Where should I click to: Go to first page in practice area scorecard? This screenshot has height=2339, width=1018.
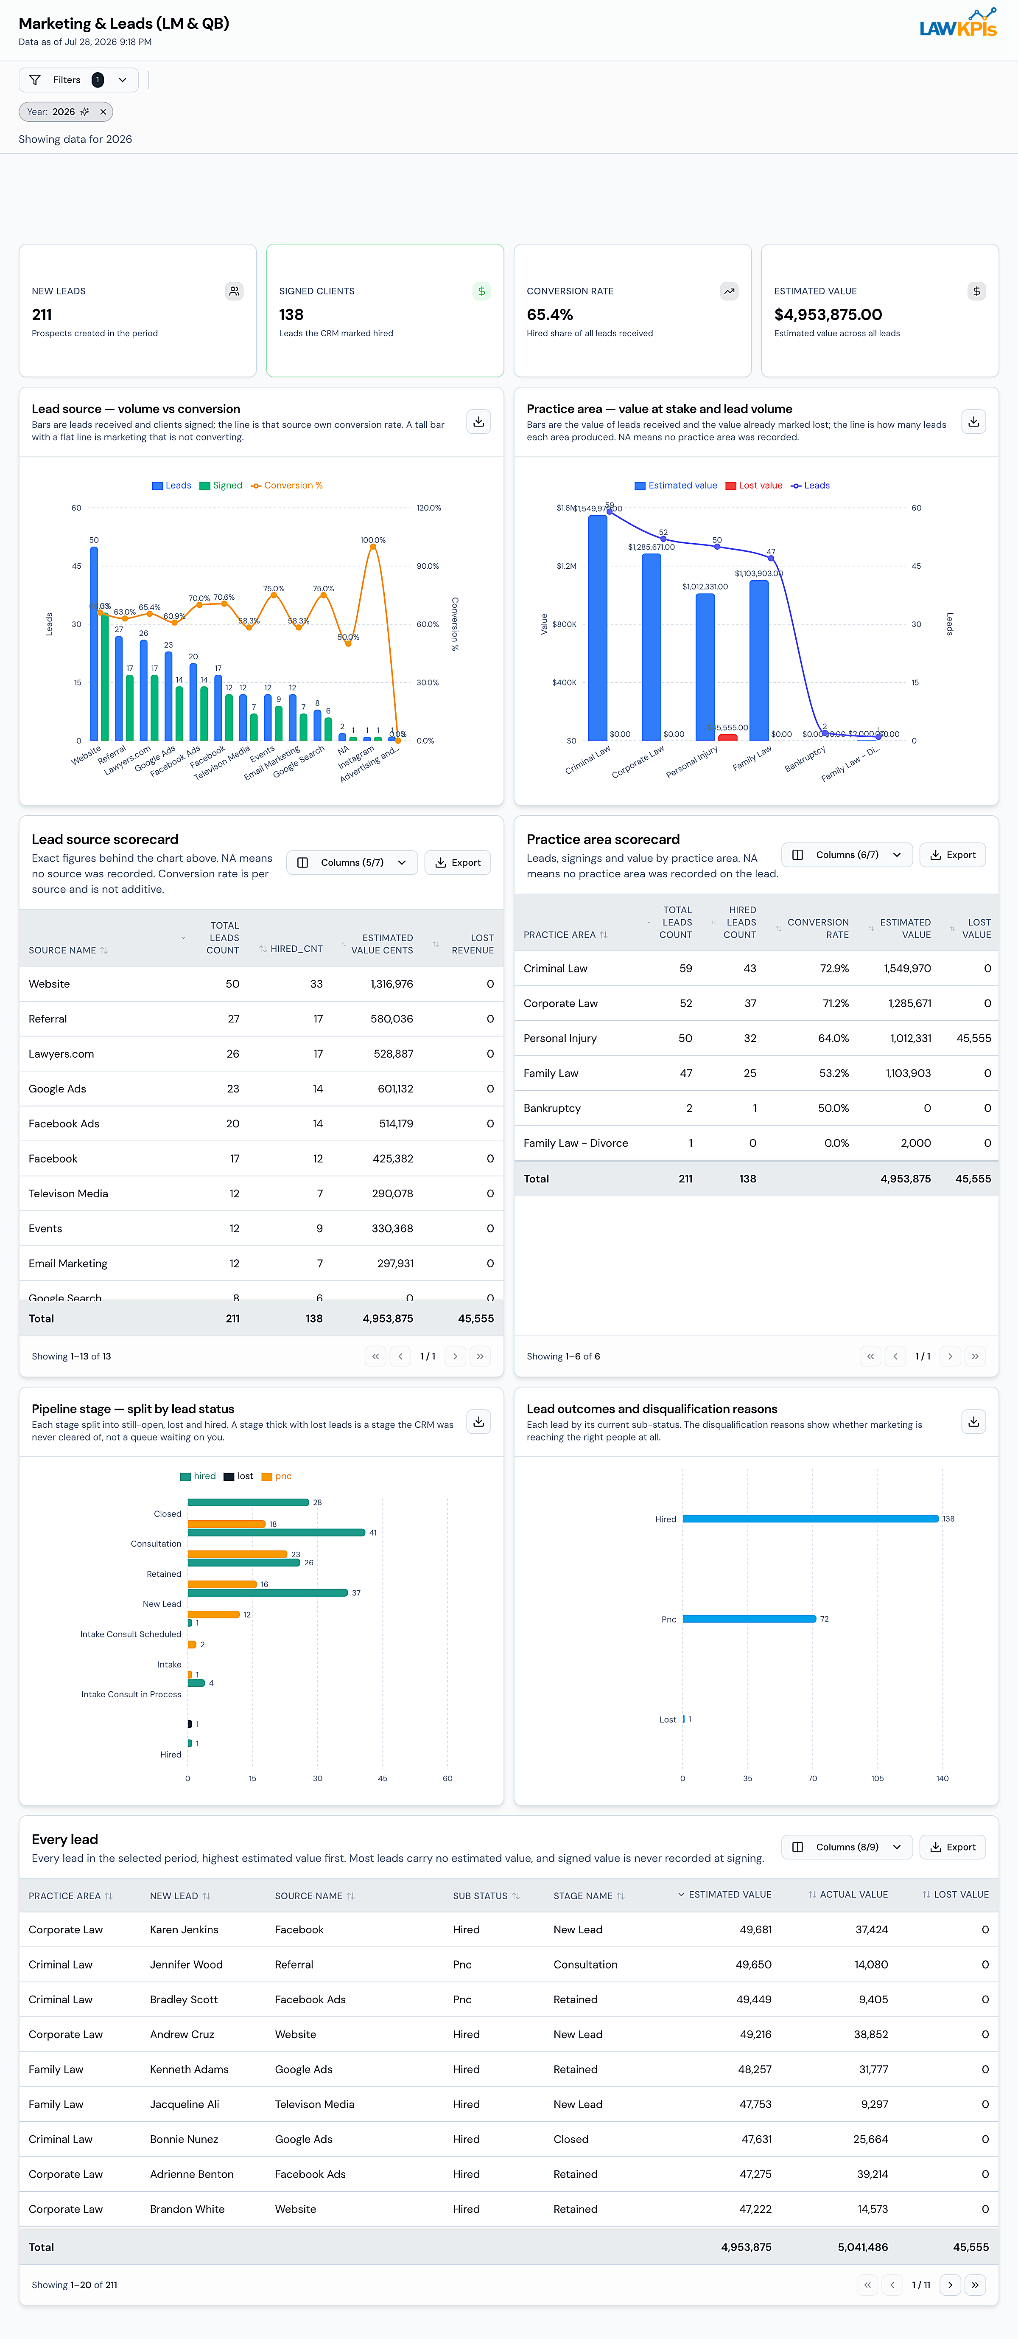point(870,1356)
